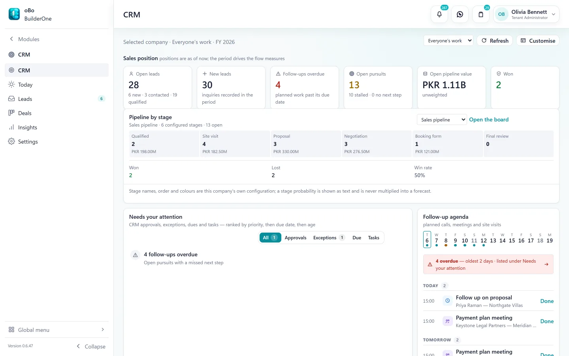Select day 8 in the agenda calendar
Screen dimensions: 569x356
point(446,240)
